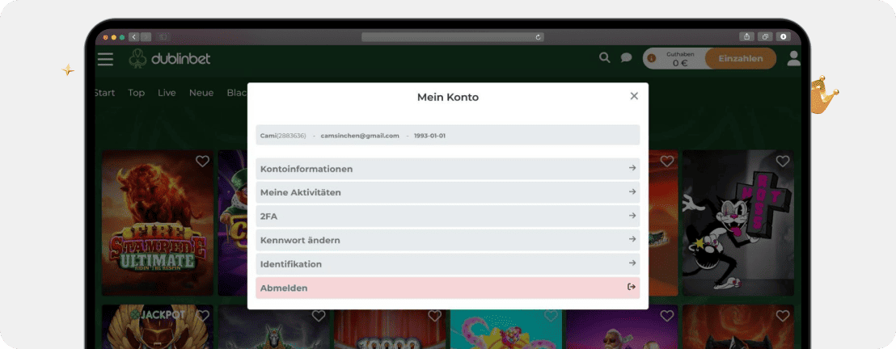Open the chat bubble icon
Viewport: 896px width, 349px height.
[x=626, y=58]
